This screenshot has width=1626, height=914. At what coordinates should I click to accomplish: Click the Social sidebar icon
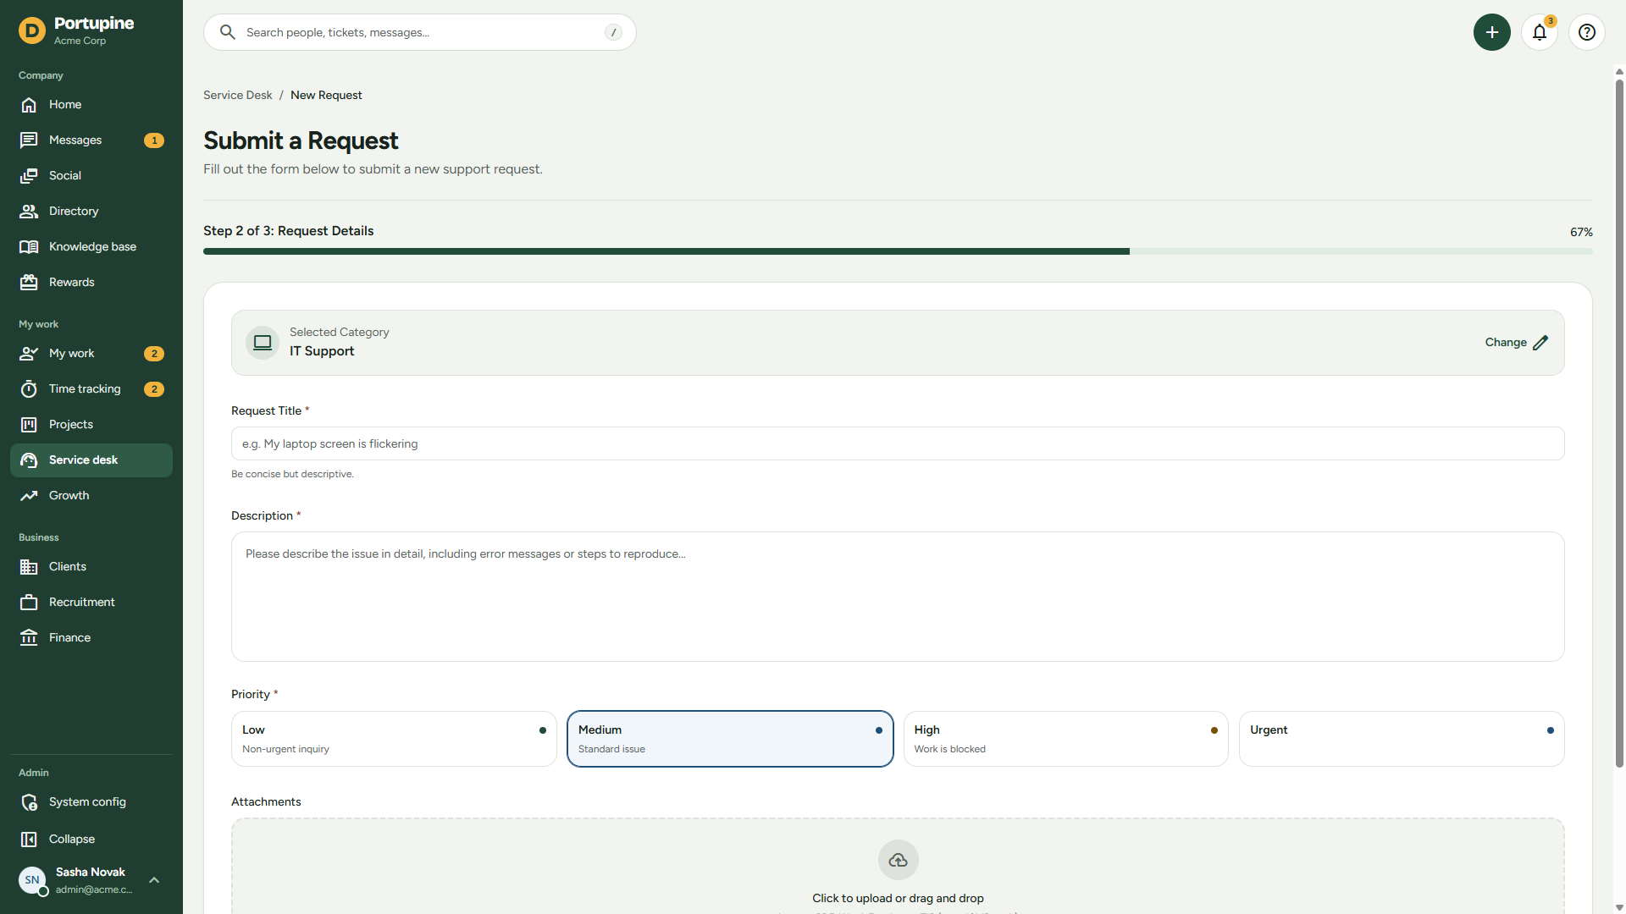coord(29,176)
